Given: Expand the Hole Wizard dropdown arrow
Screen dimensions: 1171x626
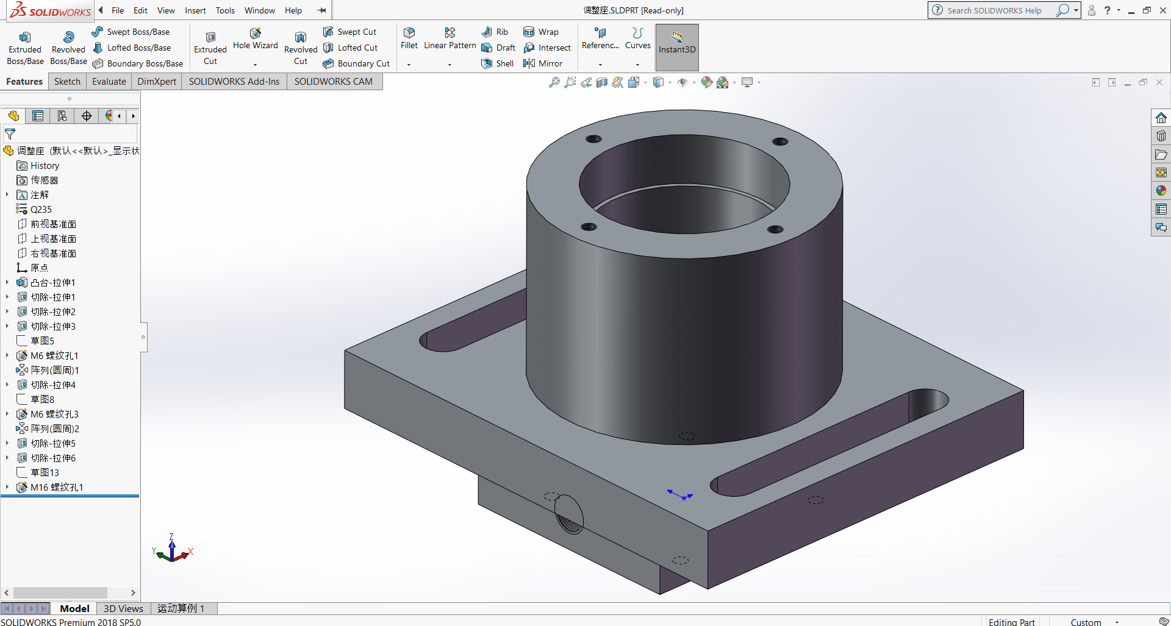Looking at the screenshot, I should tap(255, 64).
